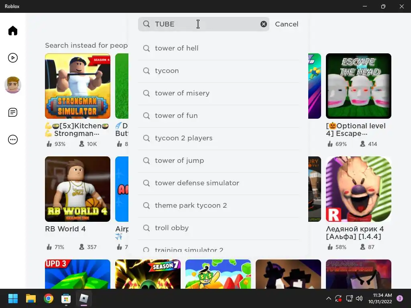Viewport: 411px width, 308px height.
Task: Choose 'troll obby' suggestion
Action: coord(218,228)
